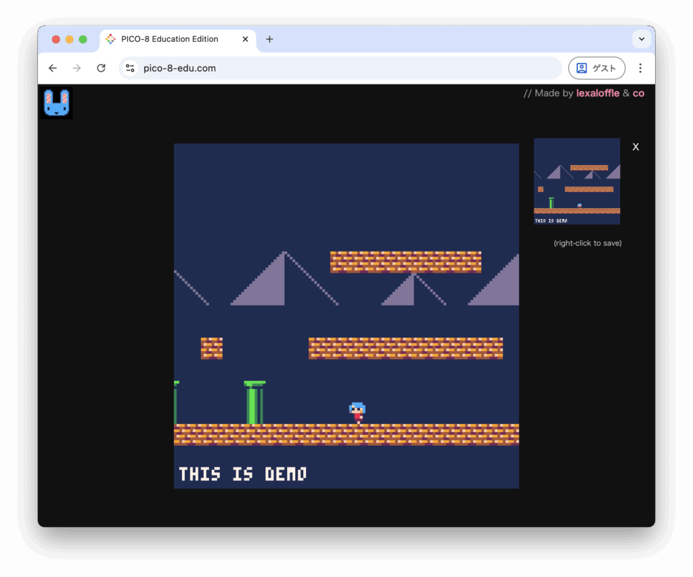693x577 pixels.
Task: Open the lexaloffle link
Action: click(598, 93)
